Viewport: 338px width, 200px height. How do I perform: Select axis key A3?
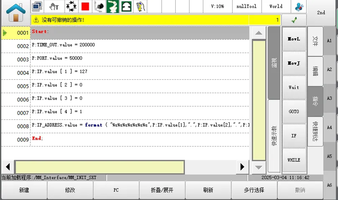coord(329,98)
